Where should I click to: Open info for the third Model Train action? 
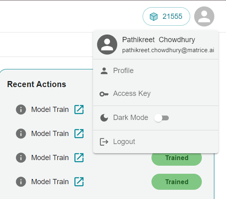pos(21,158)
